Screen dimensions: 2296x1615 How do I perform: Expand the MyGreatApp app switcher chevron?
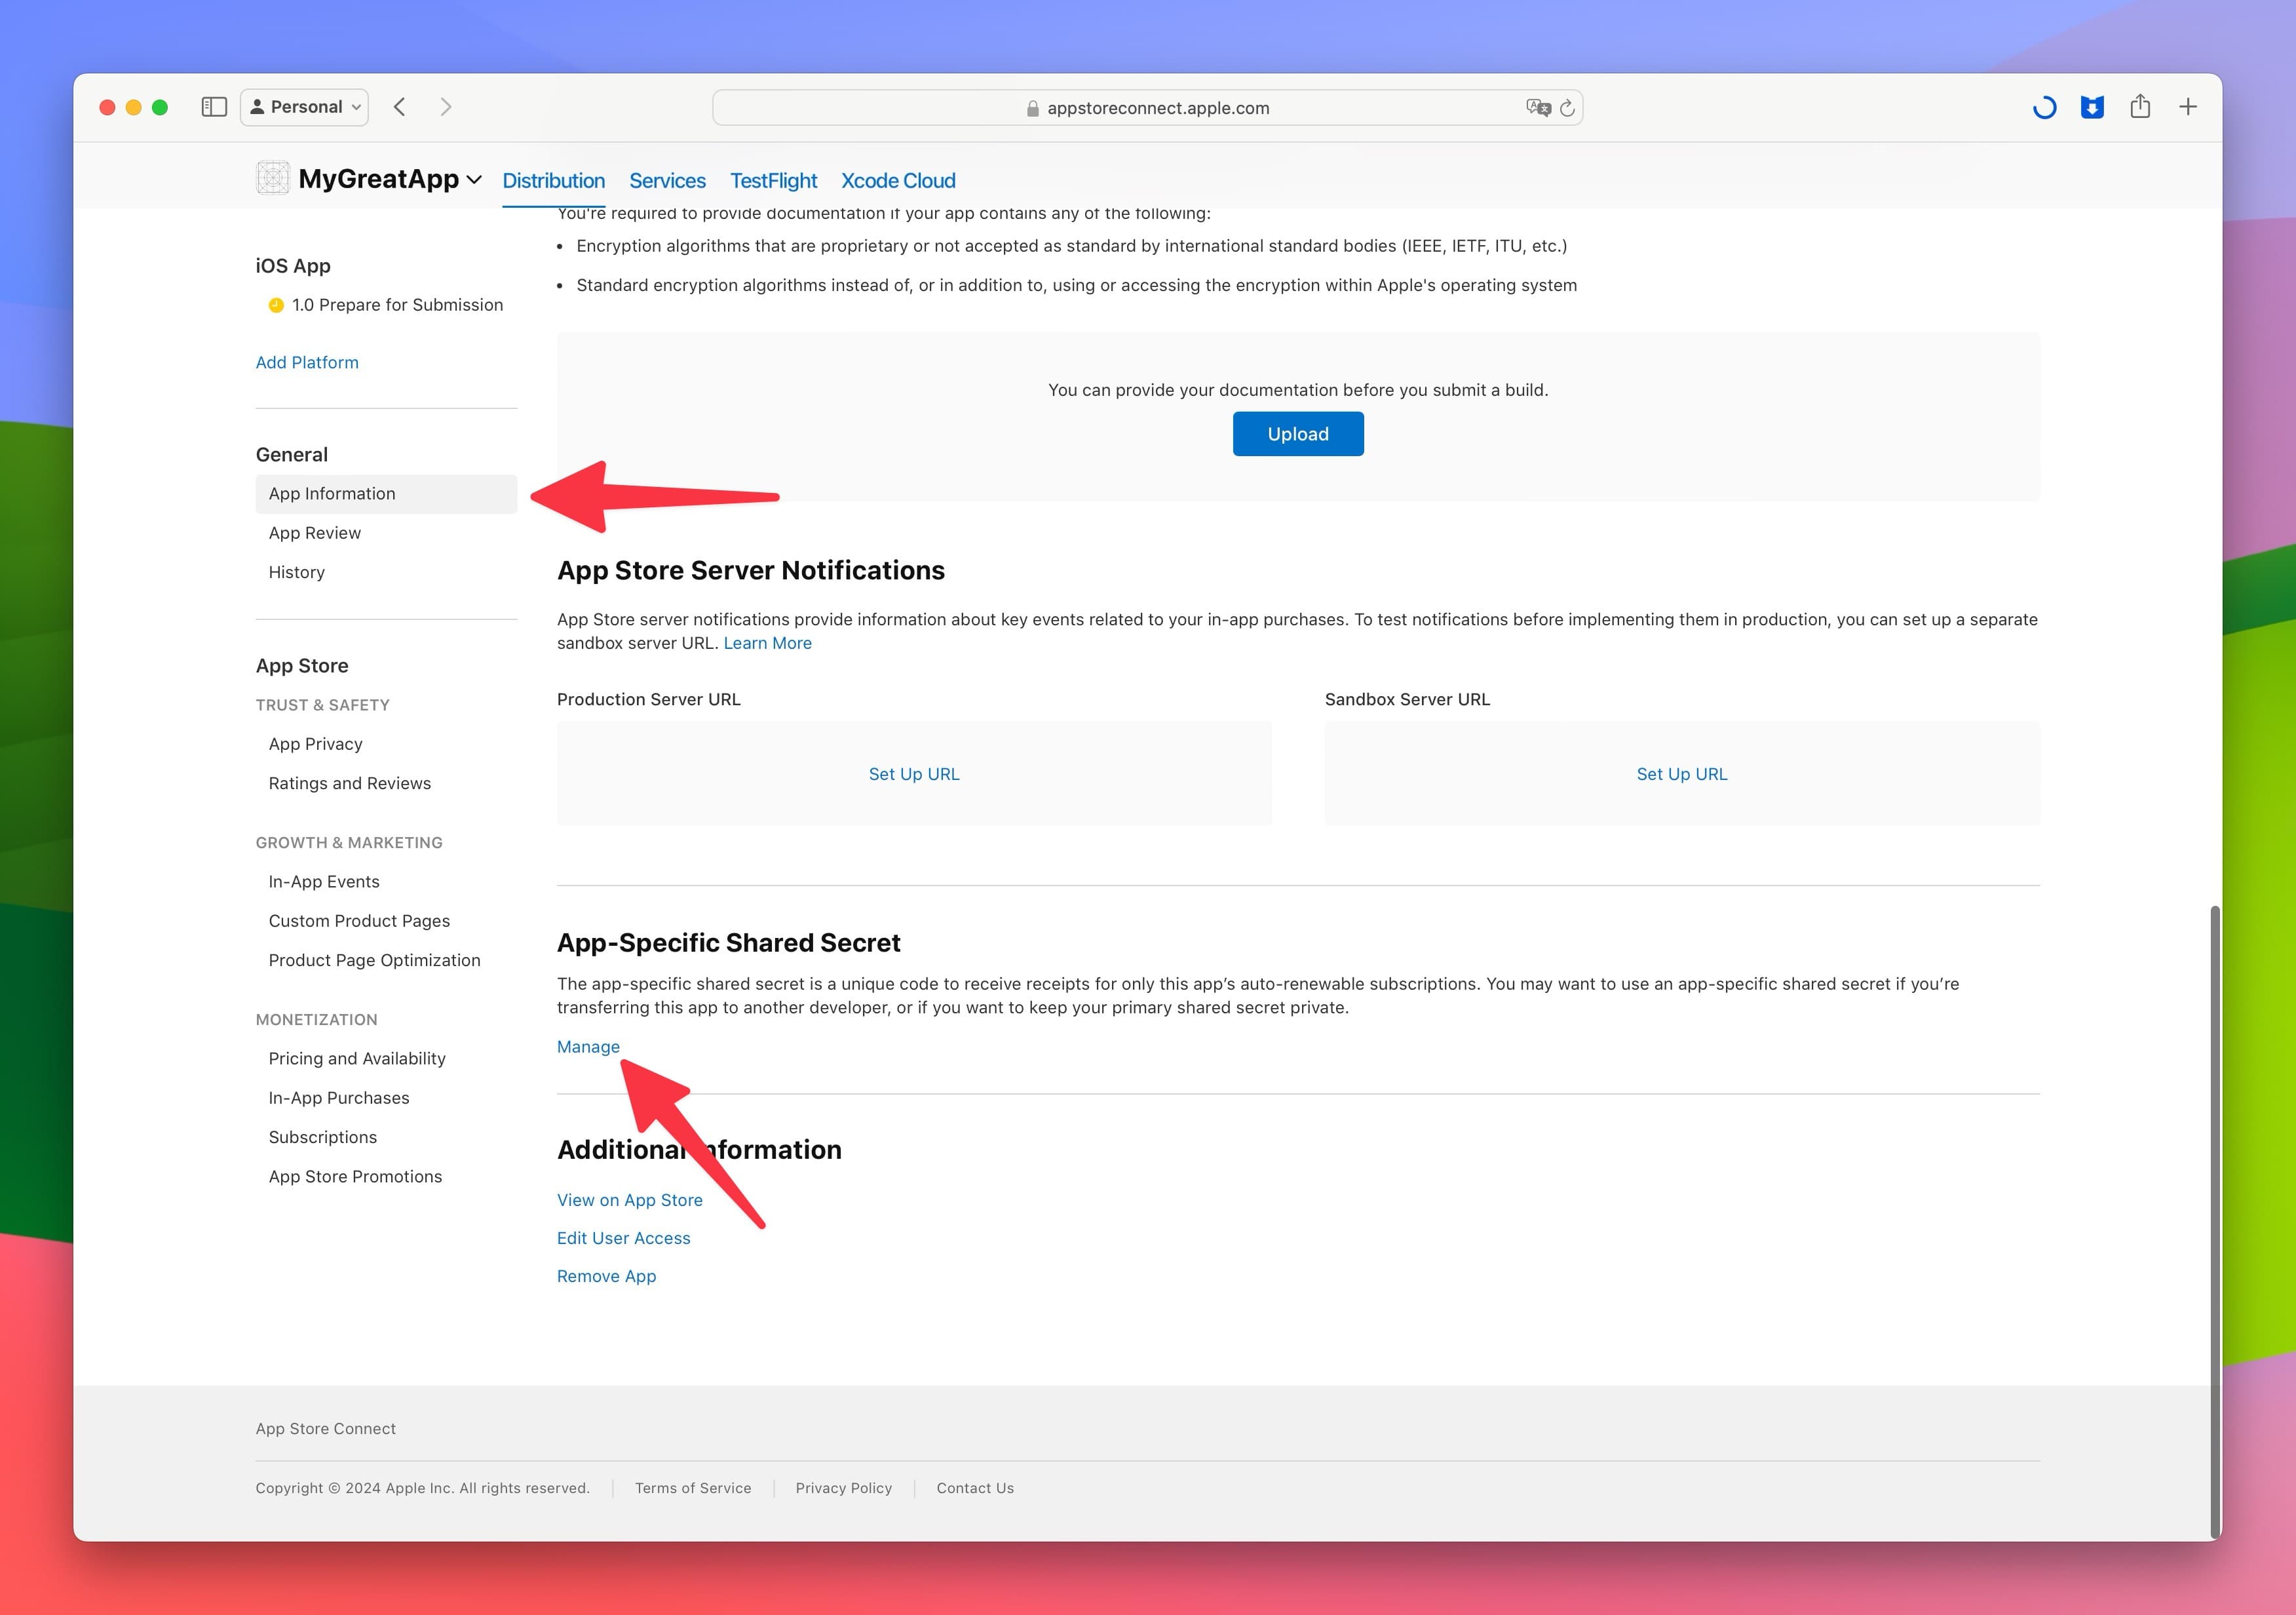(474, 180)
